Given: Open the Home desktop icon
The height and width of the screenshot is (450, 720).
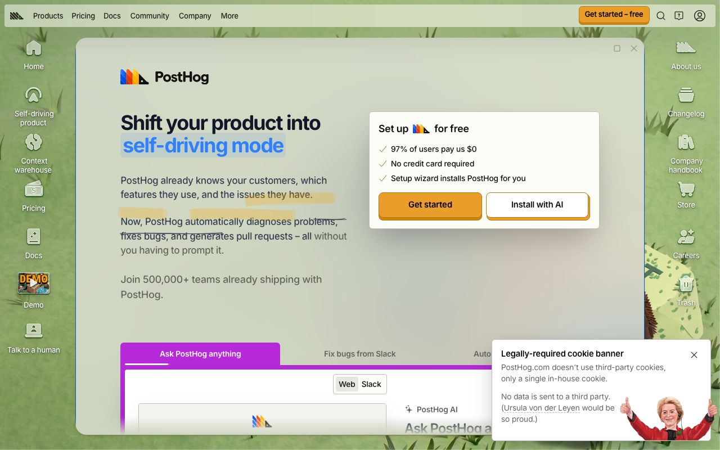Looking at the screenshot, I should click(34, 55).
